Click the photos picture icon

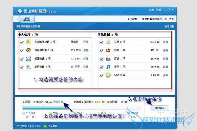click(x=108, y=50)
